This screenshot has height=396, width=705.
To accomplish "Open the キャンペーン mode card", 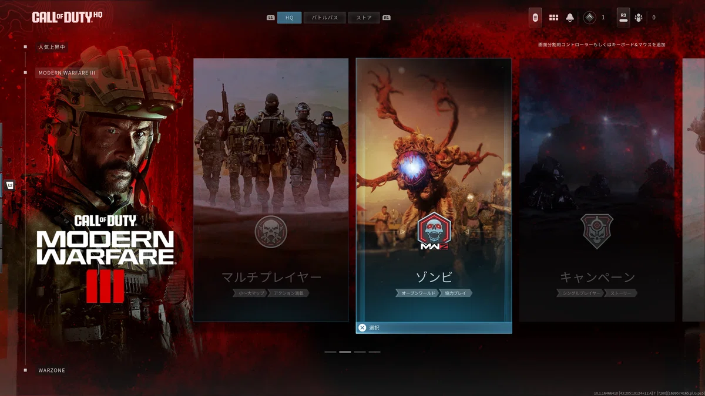I will pyautogui.click(x=597, y=189).
